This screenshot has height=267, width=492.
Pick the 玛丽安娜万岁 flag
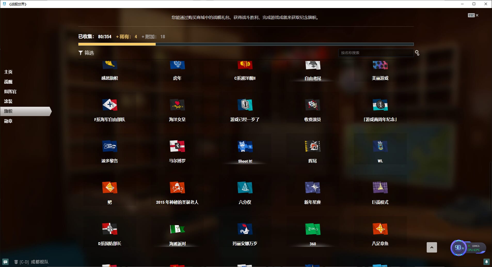[245, 229]
